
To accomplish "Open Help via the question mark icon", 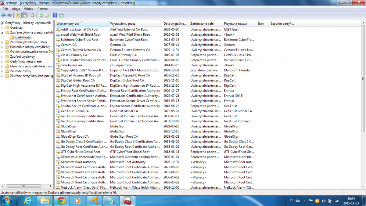I will tap(55, 15).
